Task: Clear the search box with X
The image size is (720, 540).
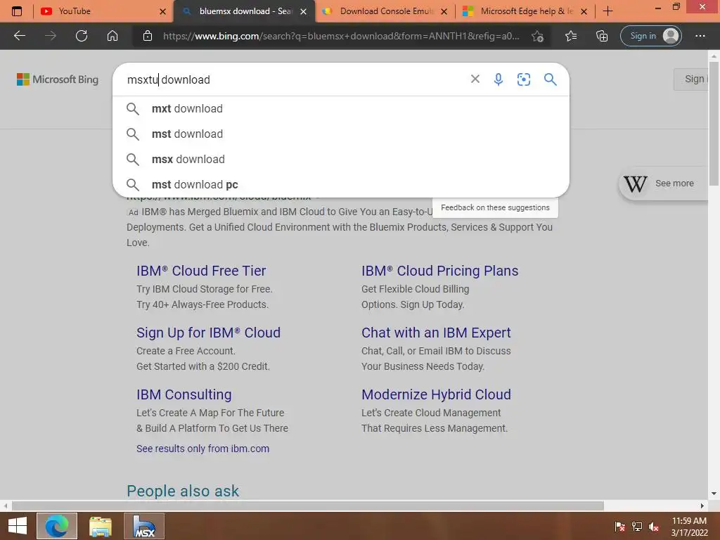Action: (x=475, y=79)
